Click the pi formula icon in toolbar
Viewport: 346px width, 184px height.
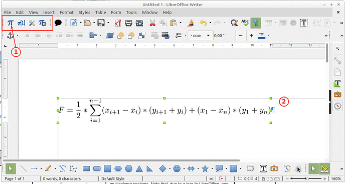pos(11,23)
